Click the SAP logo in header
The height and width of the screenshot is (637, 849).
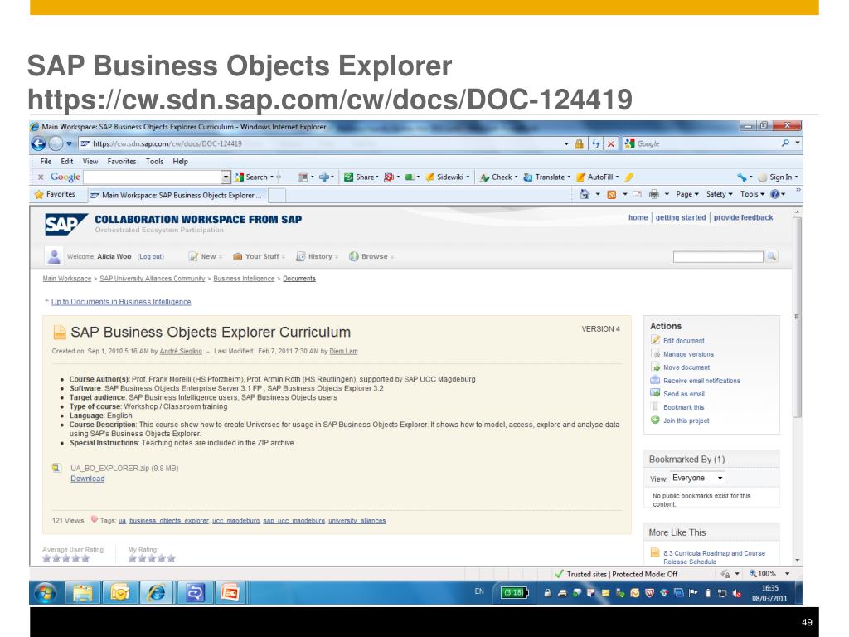[64, 224]
